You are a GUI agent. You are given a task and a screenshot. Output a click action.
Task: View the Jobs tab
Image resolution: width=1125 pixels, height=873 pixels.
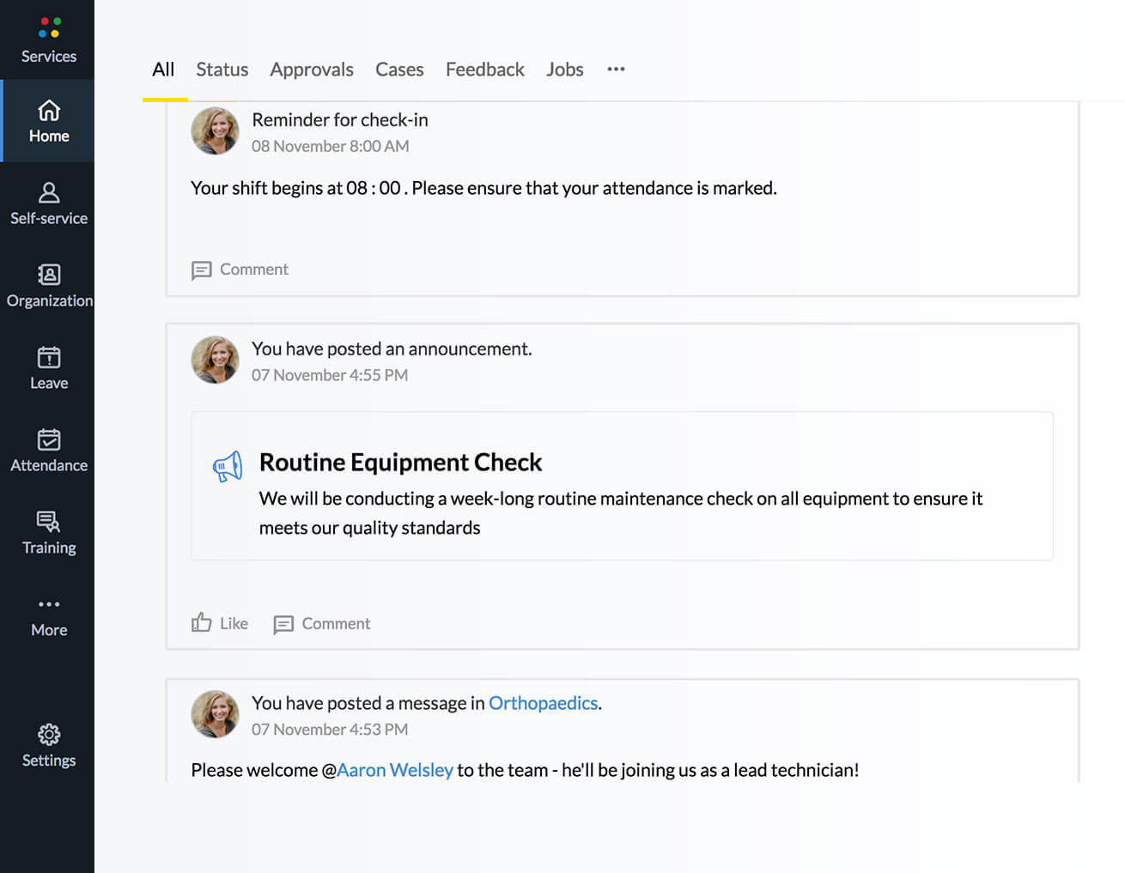pyautogui.click(x=564, y=70)
